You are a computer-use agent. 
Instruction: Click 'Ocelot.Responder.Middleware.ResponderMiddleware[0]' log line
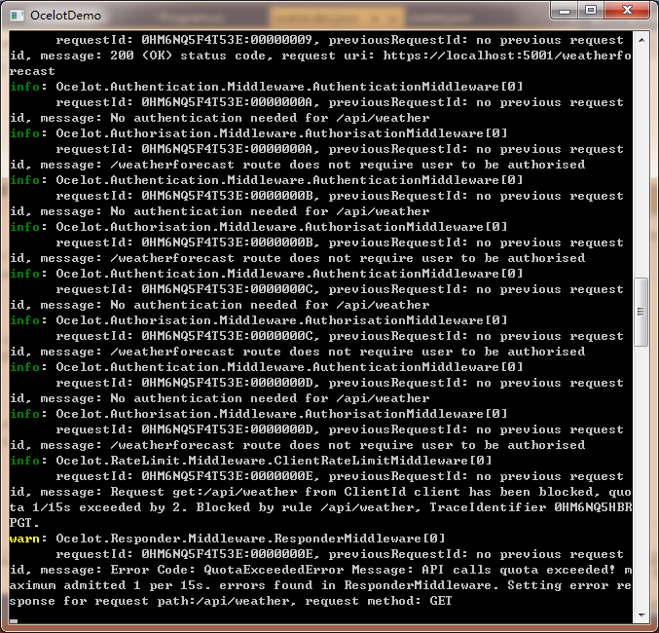[250, 539]
